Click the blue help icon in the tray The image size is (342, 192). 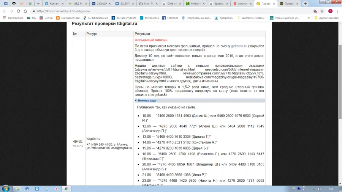click(299, 189)
